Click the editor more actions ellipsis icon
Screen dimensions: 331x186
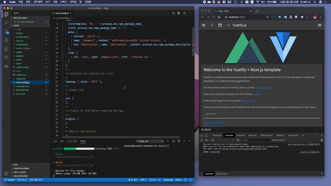pos(190,13)
